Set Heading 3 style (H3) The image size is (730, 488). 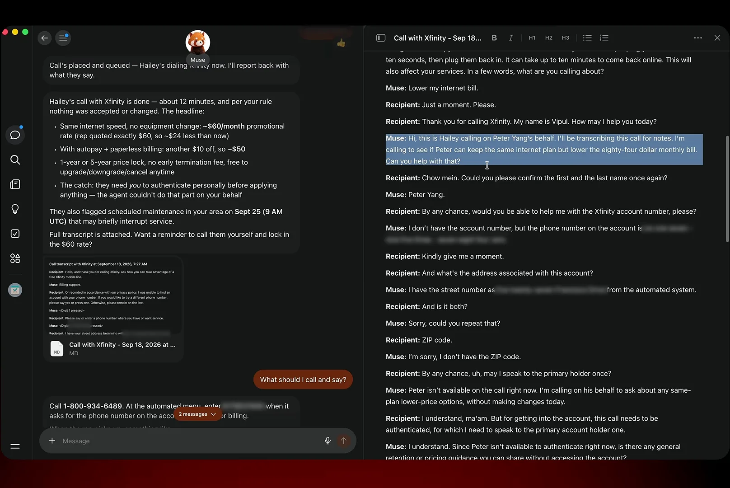(x=566, y=38)
